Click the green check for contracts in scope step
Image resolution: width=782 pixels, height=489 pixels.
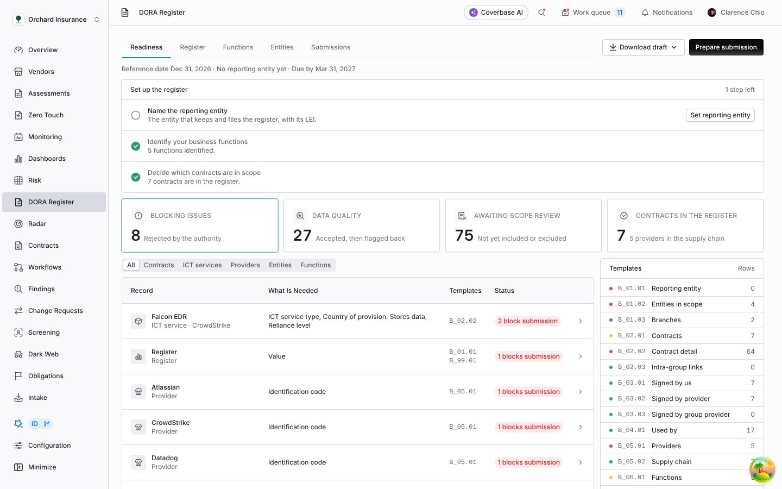click(136, 177)
